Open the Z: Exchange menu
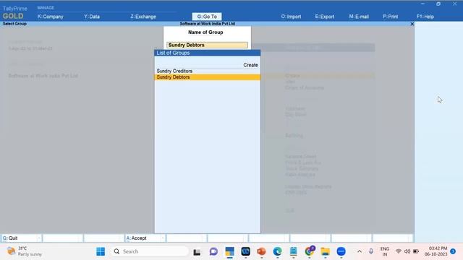The height and width of the screenshot is (260, 463). pyautogui.click(x=143, y=17)
